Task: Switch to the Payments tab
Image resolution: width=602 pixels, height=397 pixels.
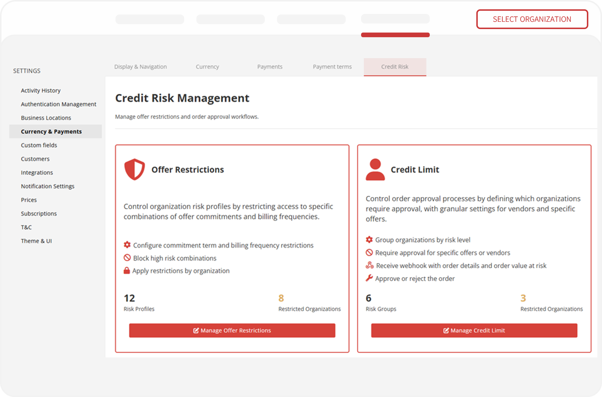Action: pyautogui.click(x=269, y=67)
